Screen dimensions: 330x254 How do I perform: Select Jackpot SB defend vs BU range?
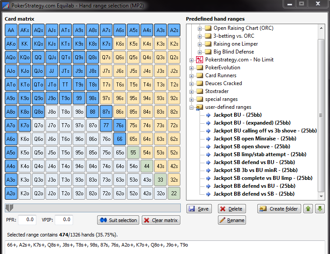click(254, 162)
